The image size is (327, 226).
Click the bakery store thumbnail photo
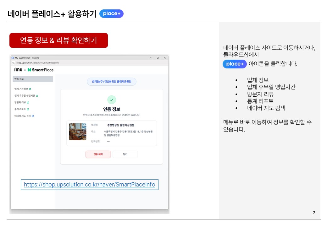coord(78,132)
